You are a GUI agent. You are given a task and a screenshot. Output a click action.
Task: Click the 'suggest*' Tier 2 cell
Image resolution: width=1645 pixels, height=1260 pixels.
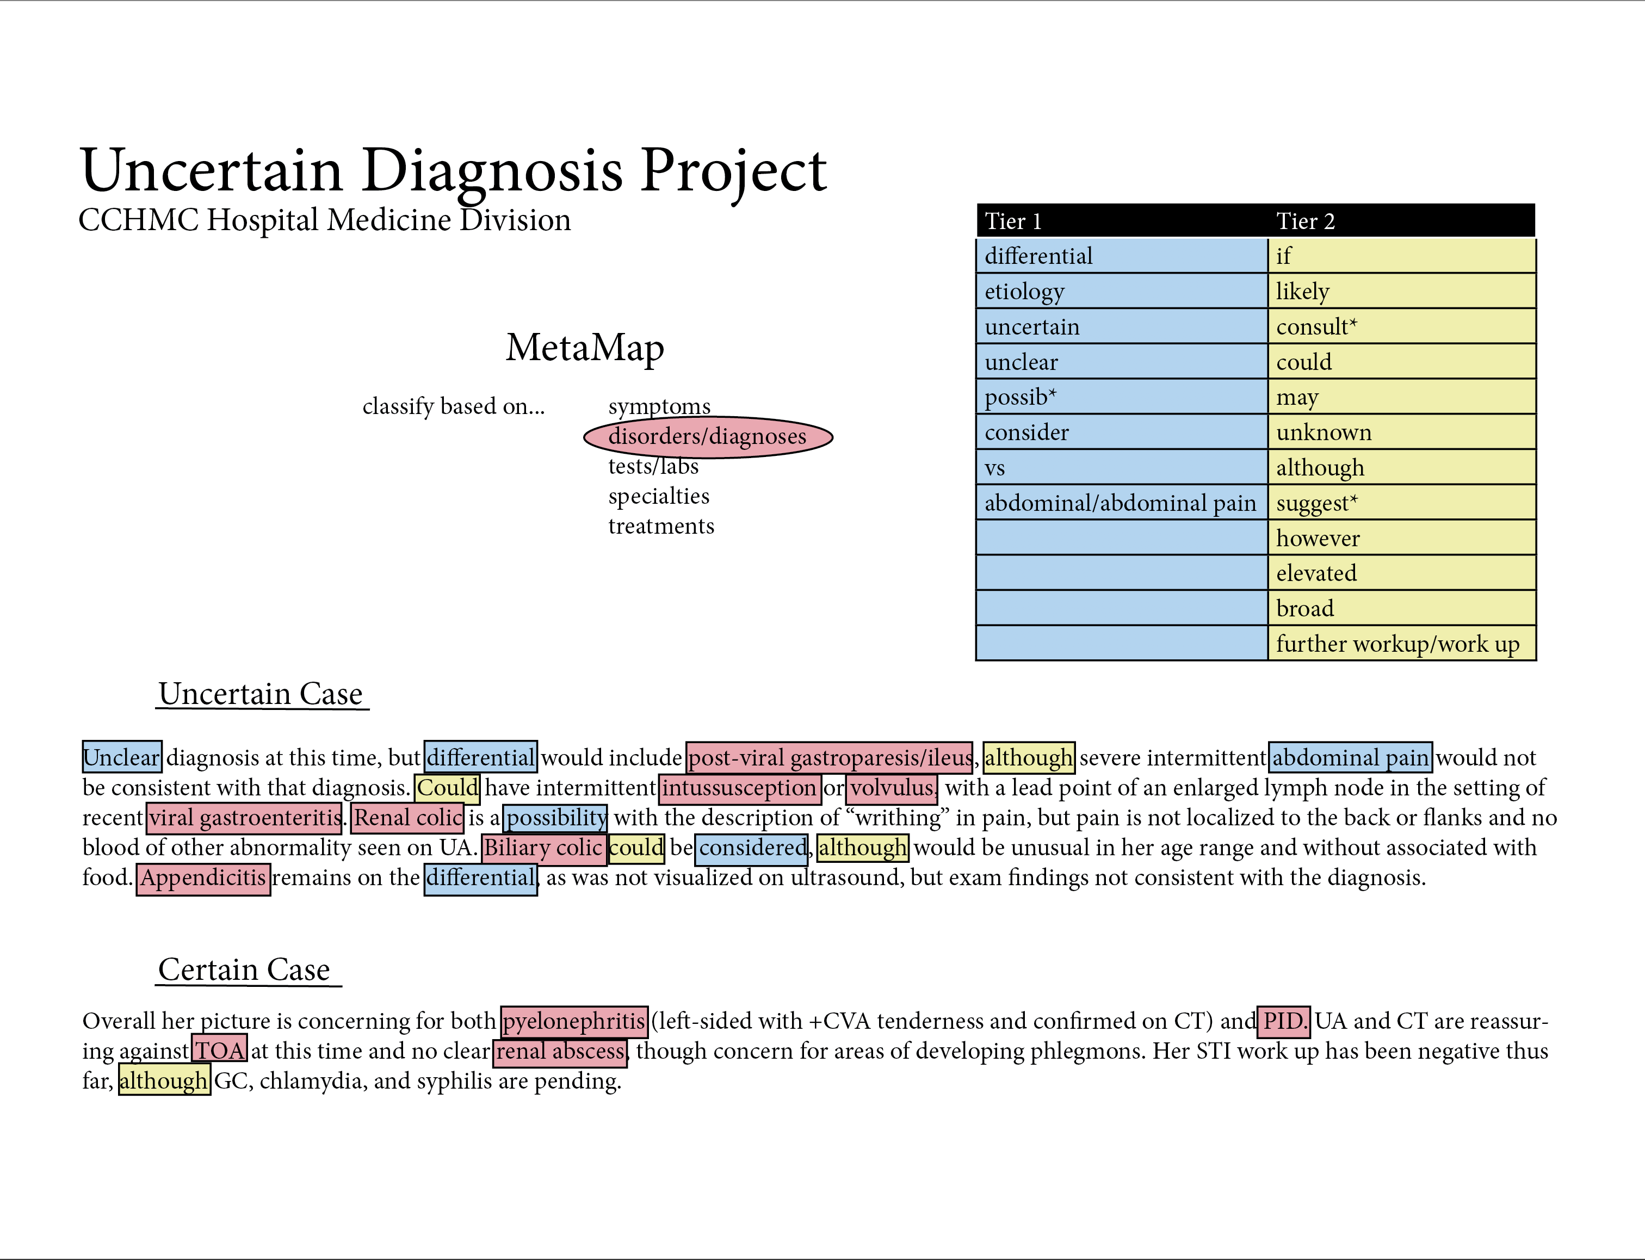(x=1402, y=503)
